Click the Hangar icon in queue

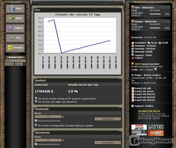[133, 21]
